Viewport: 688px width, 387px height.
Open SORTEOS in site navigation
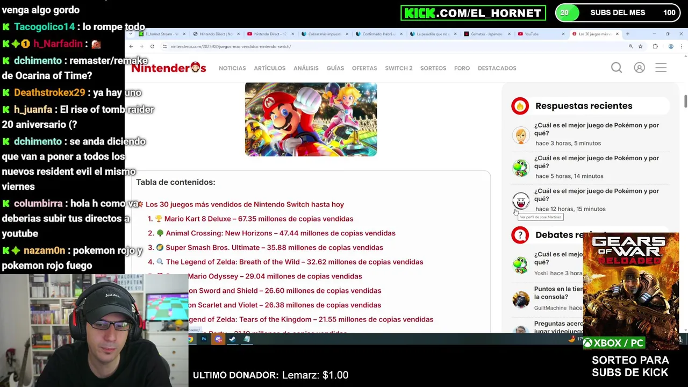point(433,68)
